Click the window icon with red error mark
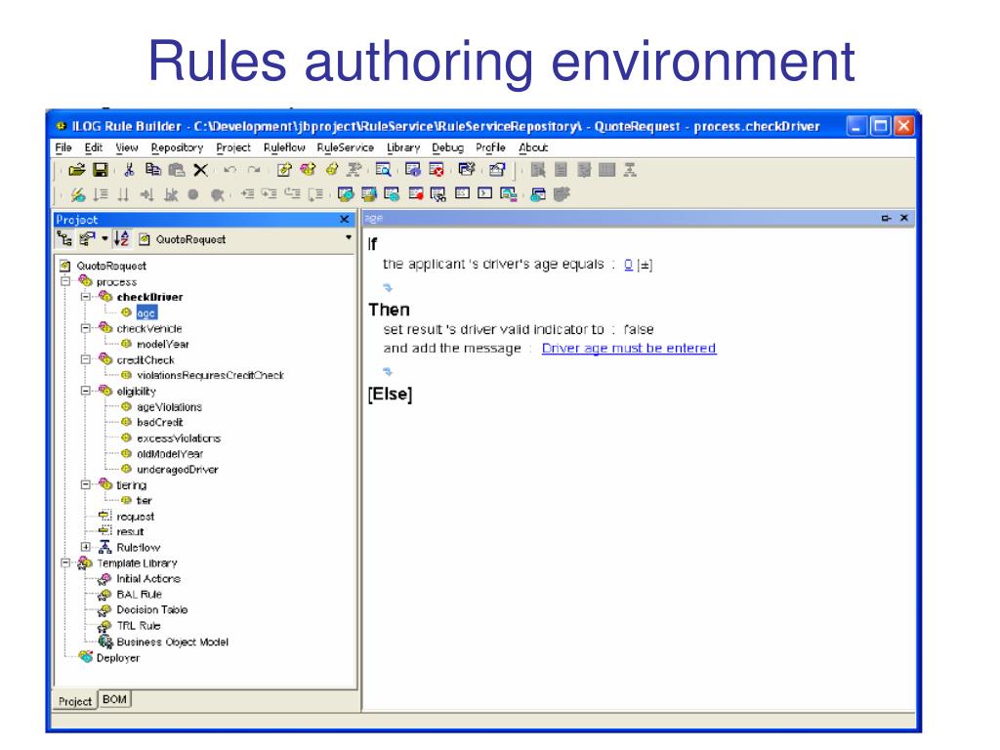 point(437,170)
